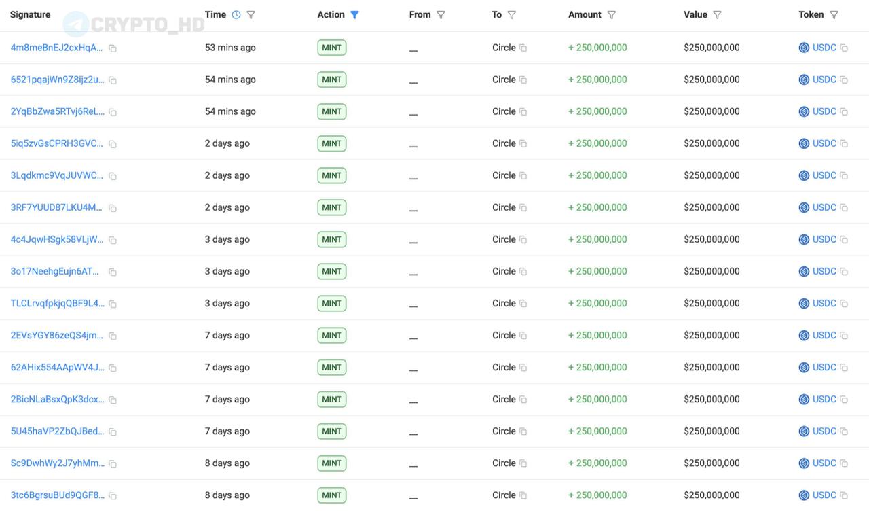869x511 pixels.
Task: Open the From column filter
Action: pos(441,15)
